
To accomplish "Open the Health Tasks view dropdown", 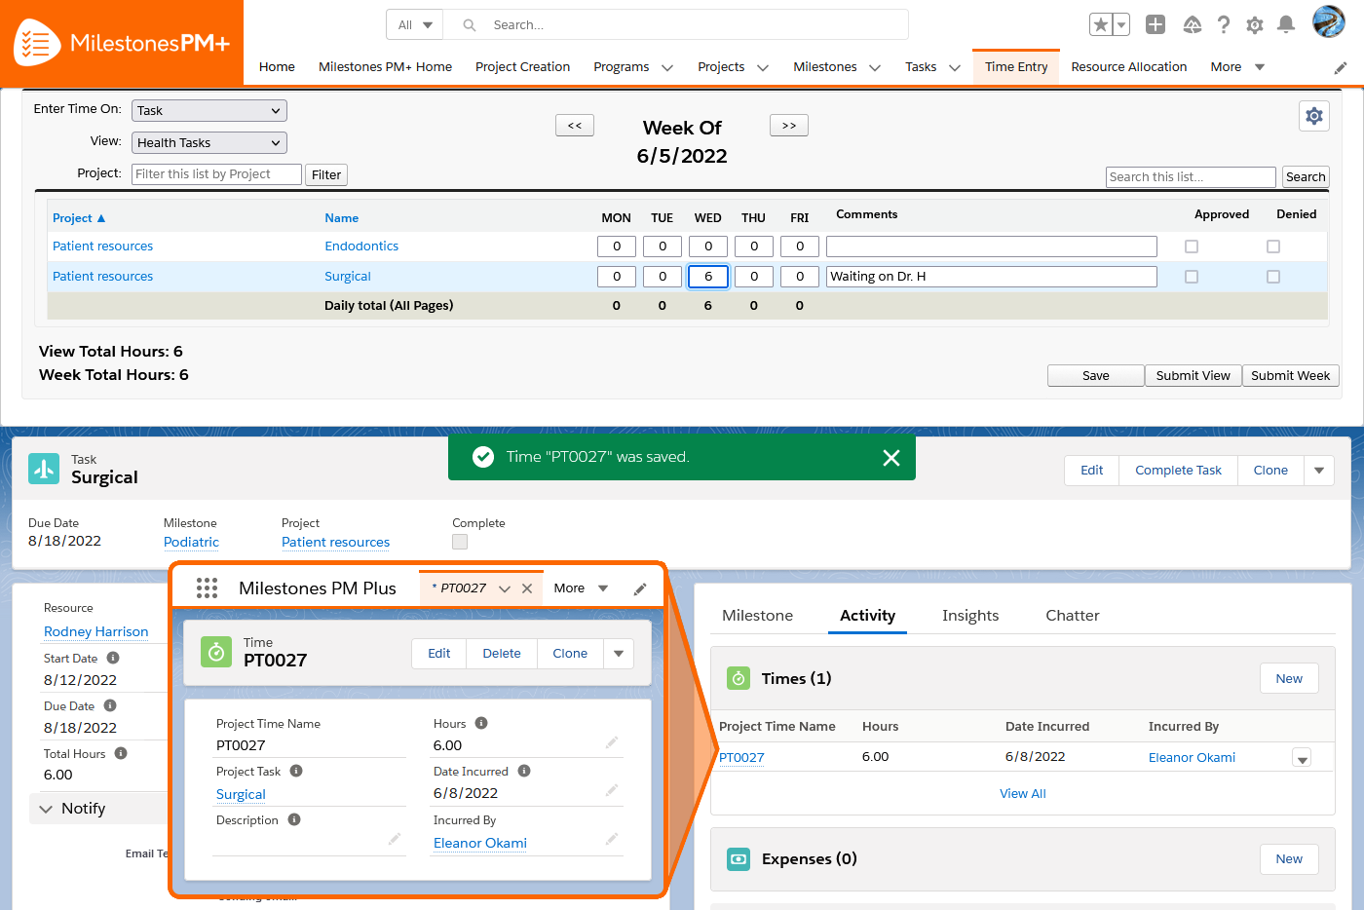I will (208, 143).
